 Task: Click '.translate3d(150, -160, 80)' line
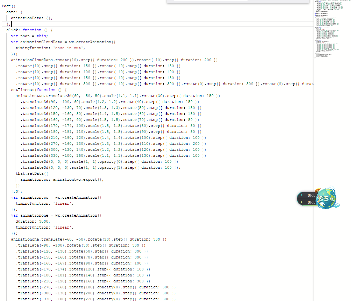111,114
